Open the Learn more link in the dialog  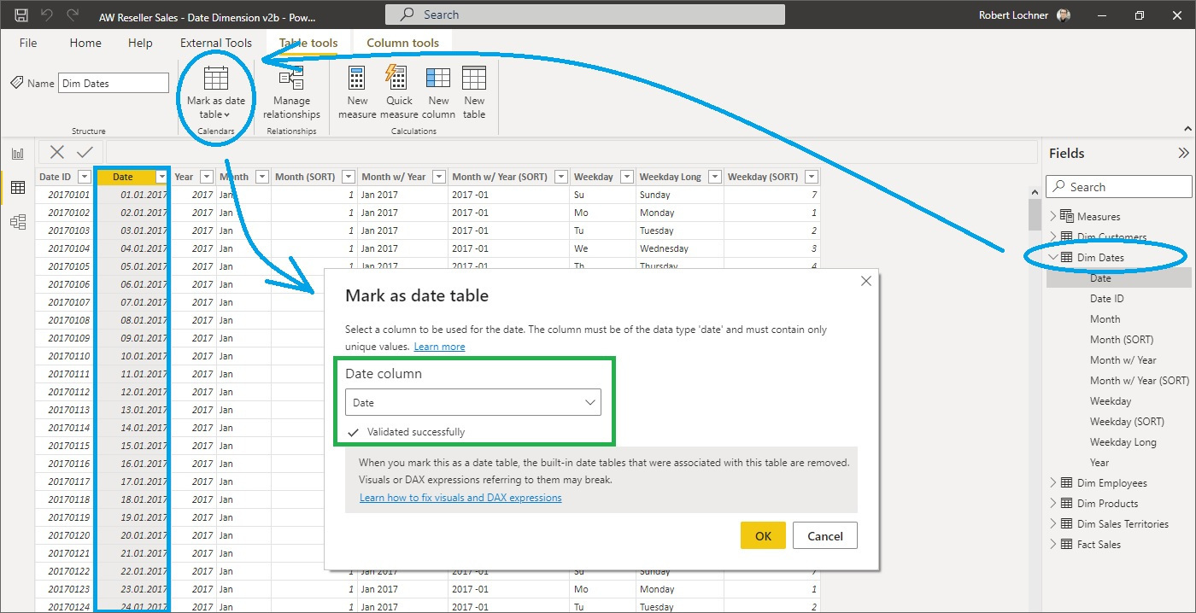(439, 346)
